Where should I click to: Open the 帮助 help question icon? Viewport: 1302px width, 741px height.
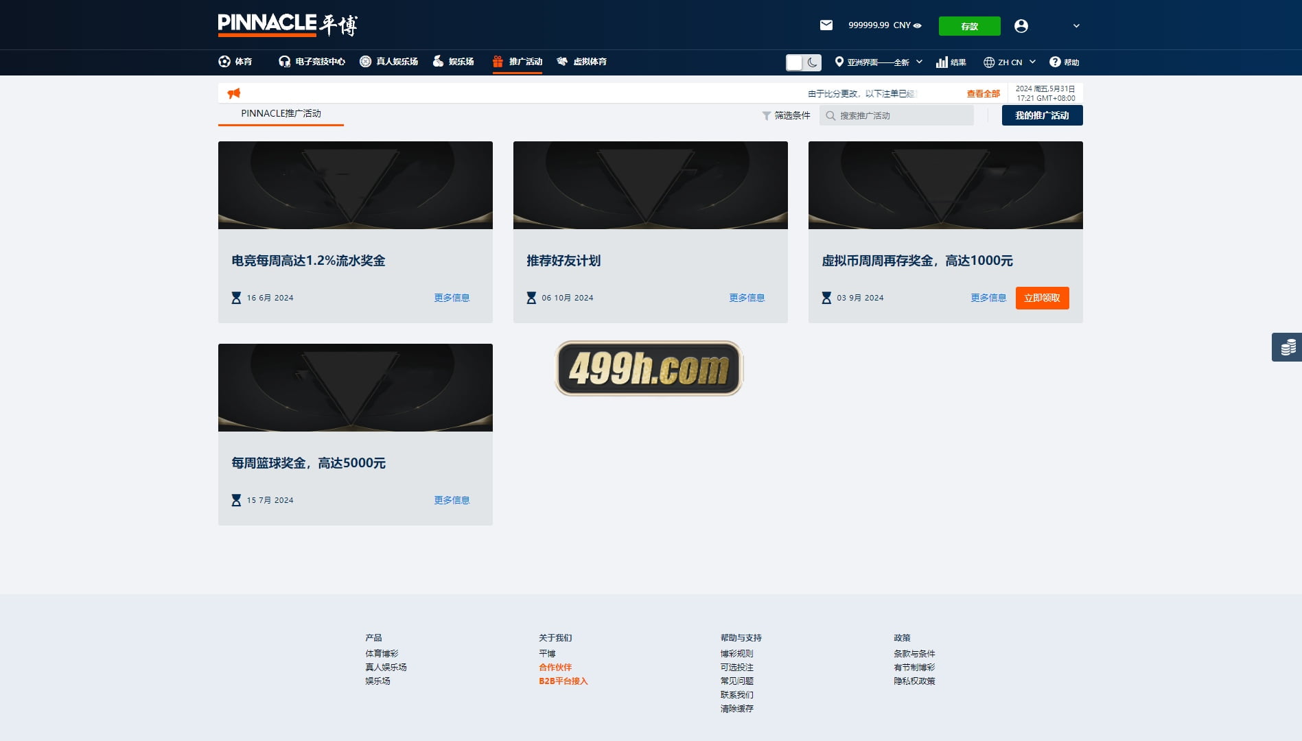click(1055, 62)
